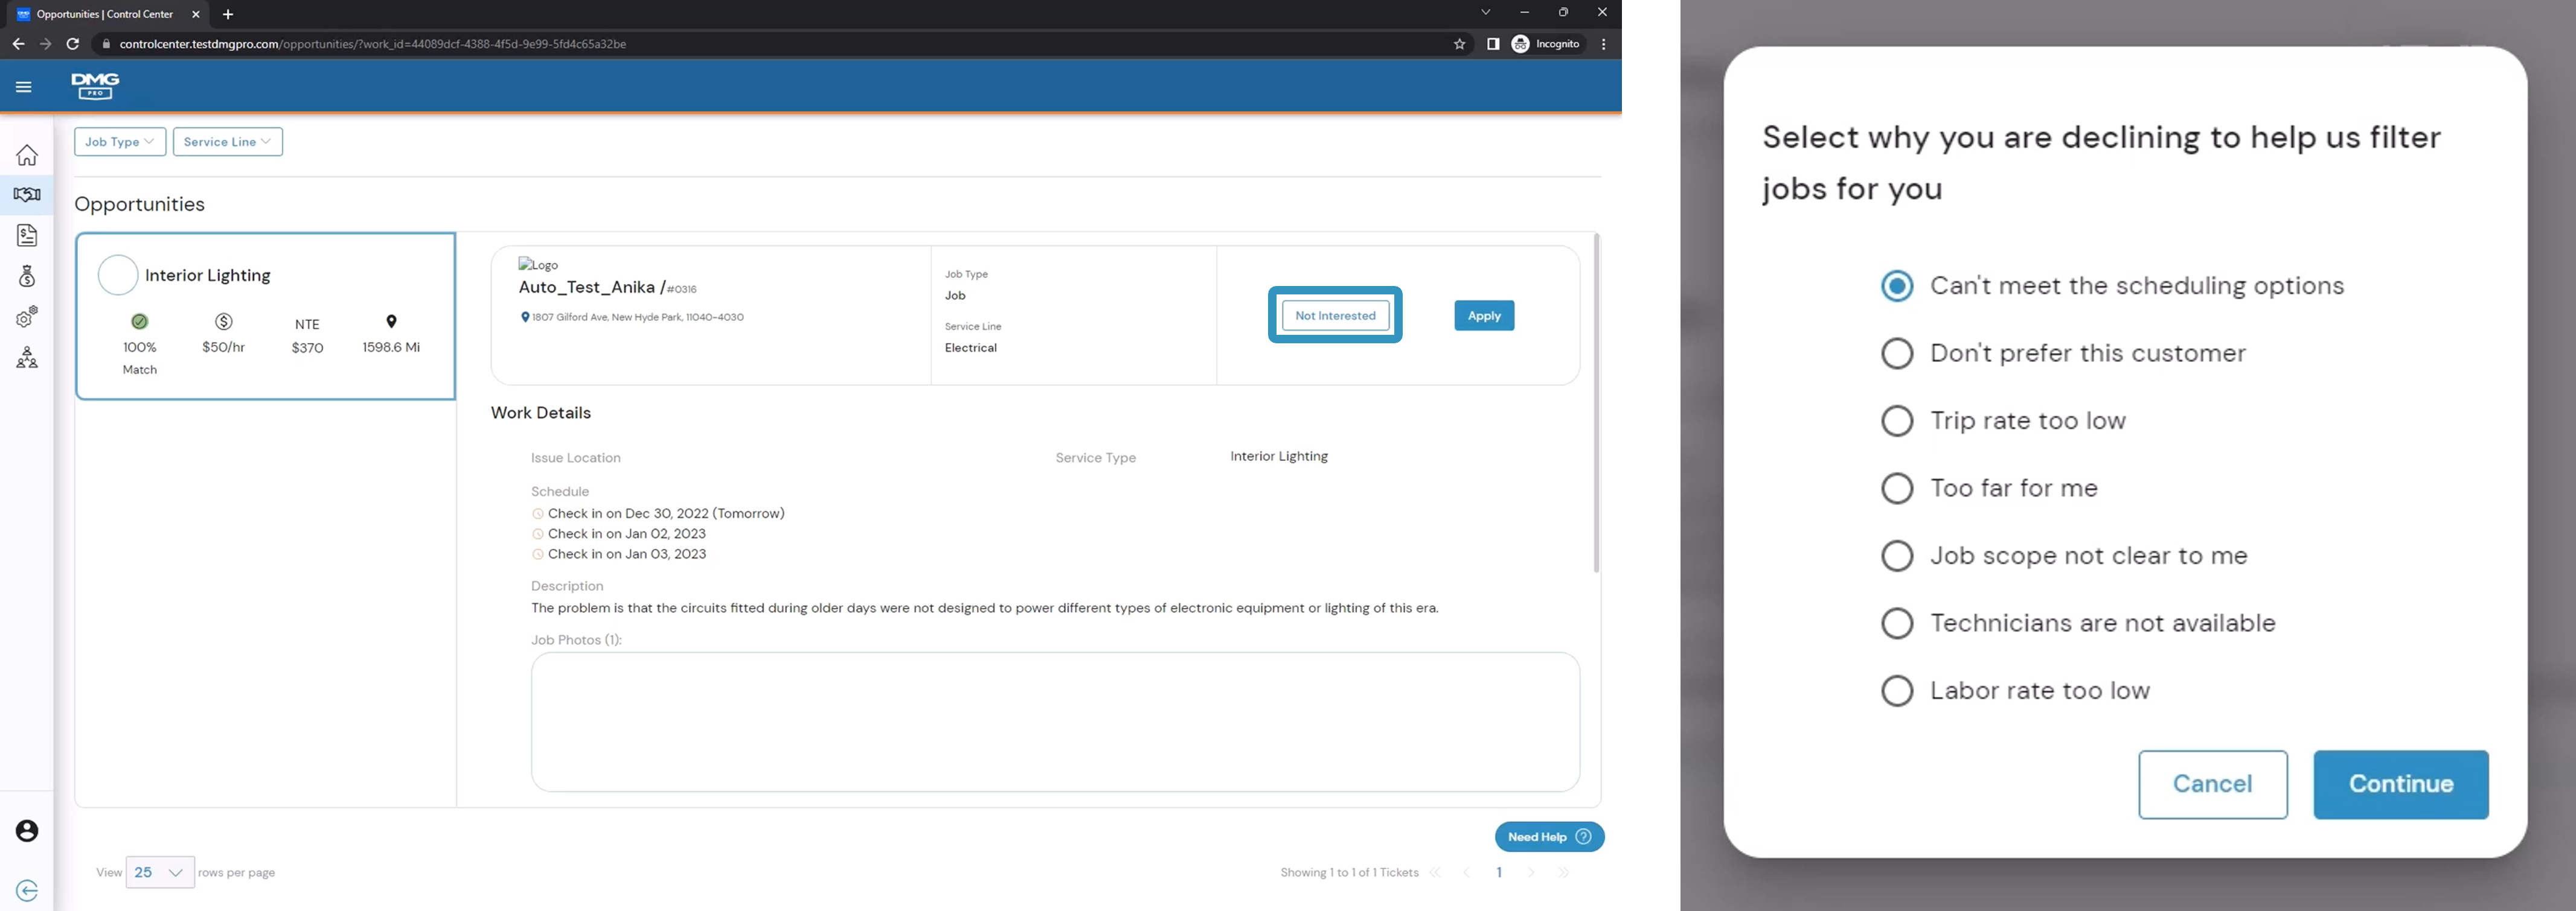Bookmark this page with the star
This screenshot has width=2576, height=911.
tap(1459, 44)
